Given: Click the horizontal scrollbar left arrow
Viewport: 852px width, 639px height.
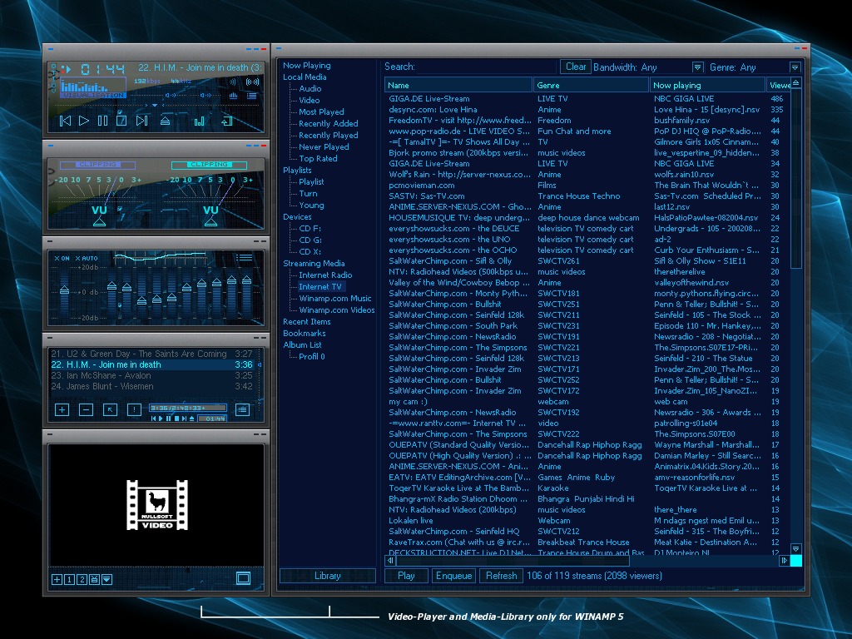Looking at the screenshot, I should click(x=389, y=560).
